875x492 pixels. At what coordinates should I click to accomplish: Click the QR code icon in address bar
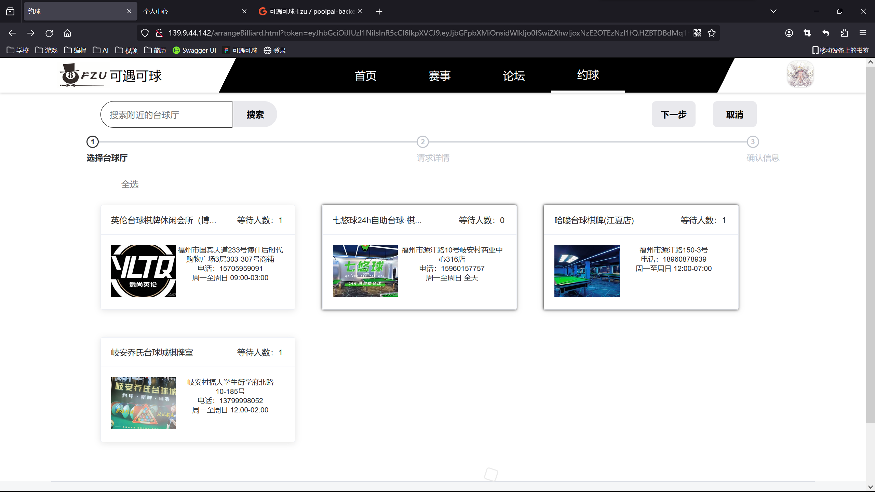tap(697, 33)
